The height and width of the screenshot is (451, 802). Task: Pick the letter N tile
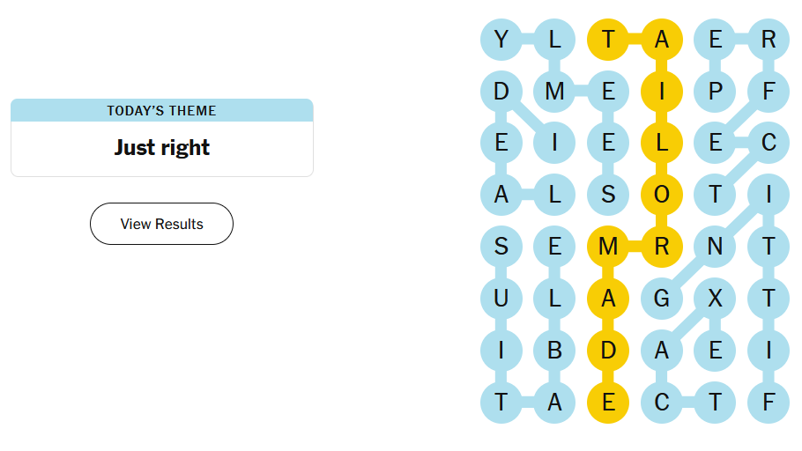click(x=715, y=247)
